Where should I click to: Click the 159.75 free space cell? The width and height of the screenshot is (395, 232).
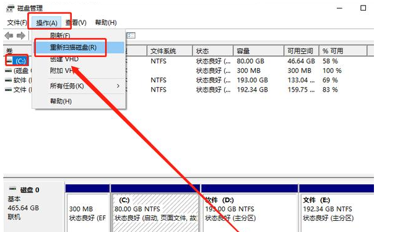(302, 90)
